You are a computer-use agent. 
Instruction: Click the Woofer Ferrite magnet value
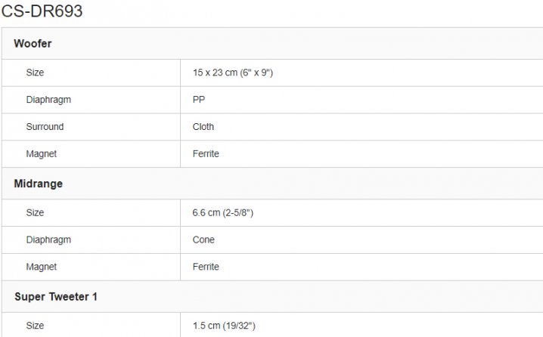(206, 153)
